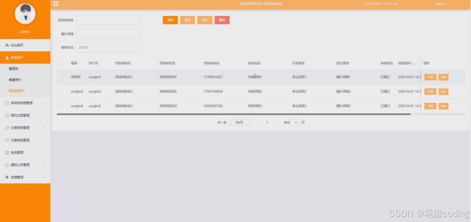Expand 咨询师信息管理 chevron
This screenshot has width=471, height=222.
coord(44,103)
